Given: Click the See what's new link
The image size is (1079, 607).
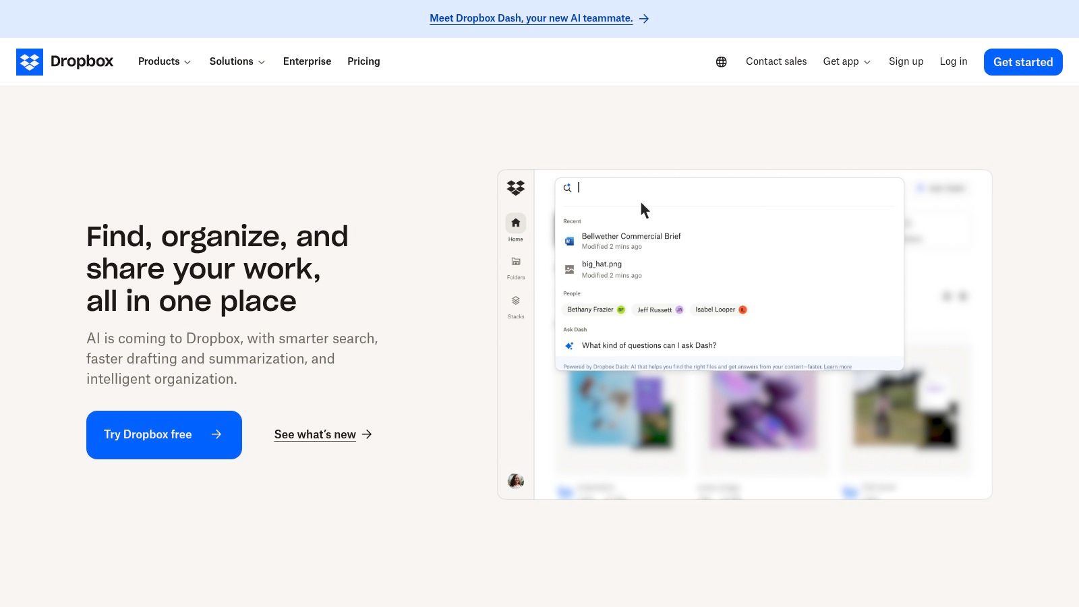Looking at the screenshot, I should (x=315, y=434).
